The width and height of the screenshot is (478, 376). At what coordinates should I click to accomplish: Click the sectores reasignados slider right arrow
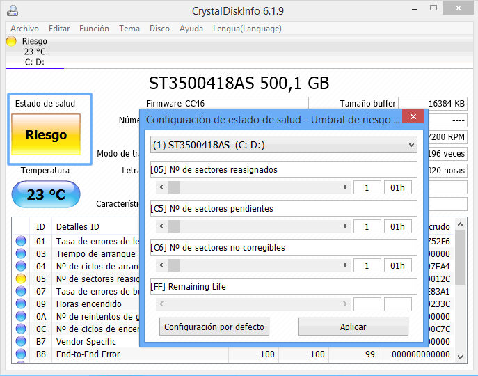(345, 187)
